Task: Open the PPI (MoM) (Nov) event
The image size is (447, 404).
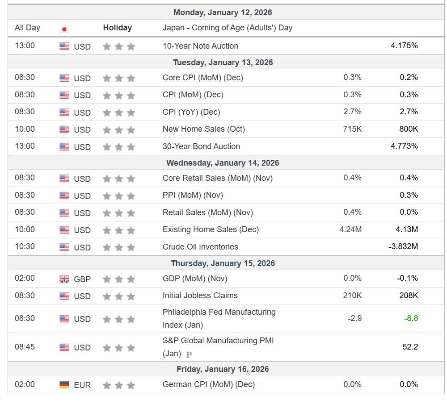Action: (193, 195)
